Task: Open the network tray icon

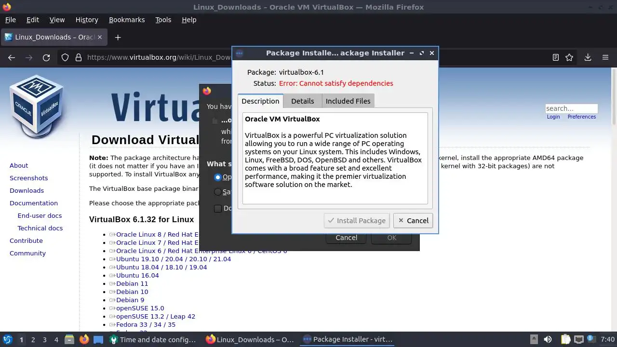Action: pyautogui.click(x=579, y=339)
